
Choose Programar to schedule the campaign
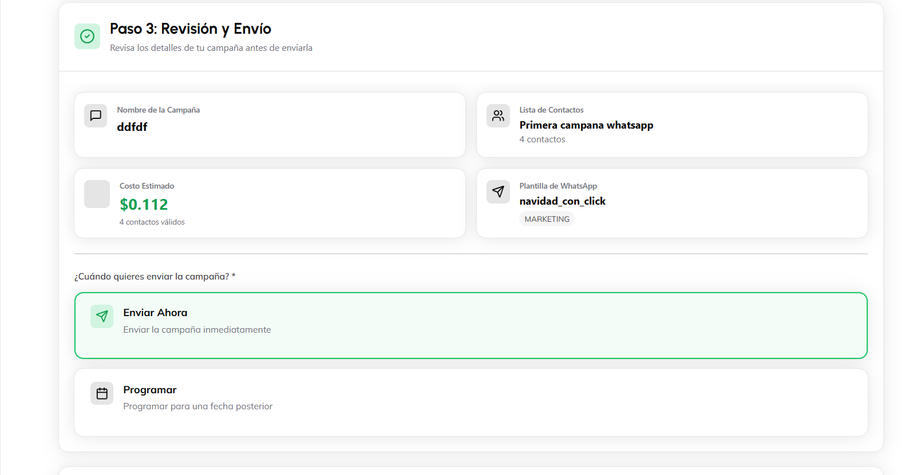pos(471,402)
